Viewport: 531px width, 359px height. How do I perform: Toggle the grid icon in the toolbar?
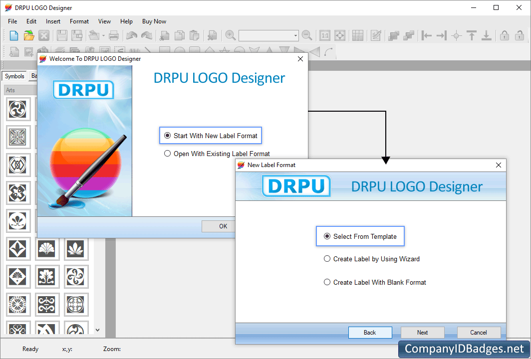[x=358, y=35]
